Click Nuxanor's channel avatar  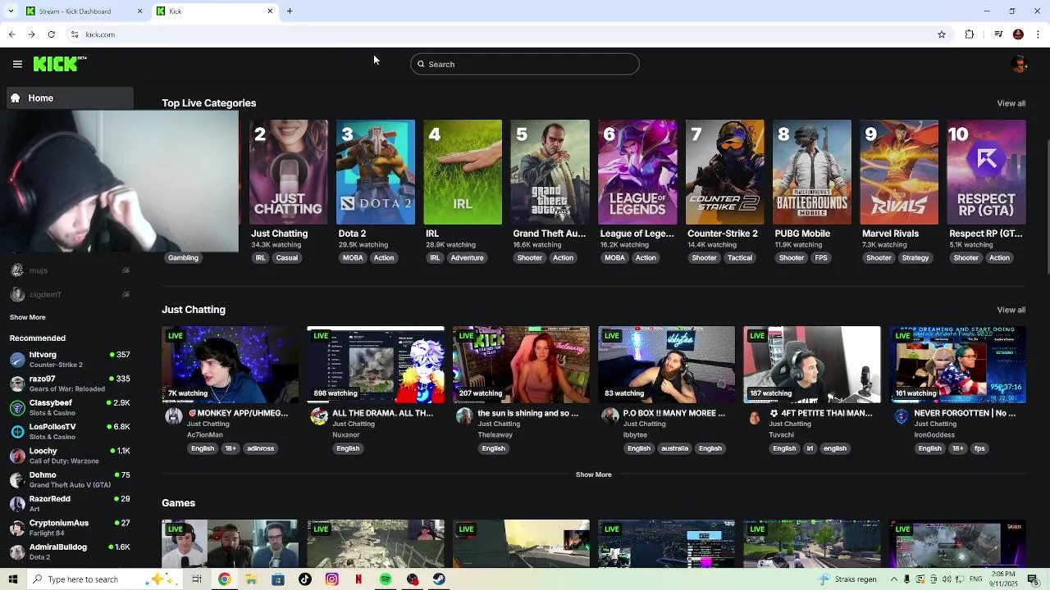tap(319, 416)
